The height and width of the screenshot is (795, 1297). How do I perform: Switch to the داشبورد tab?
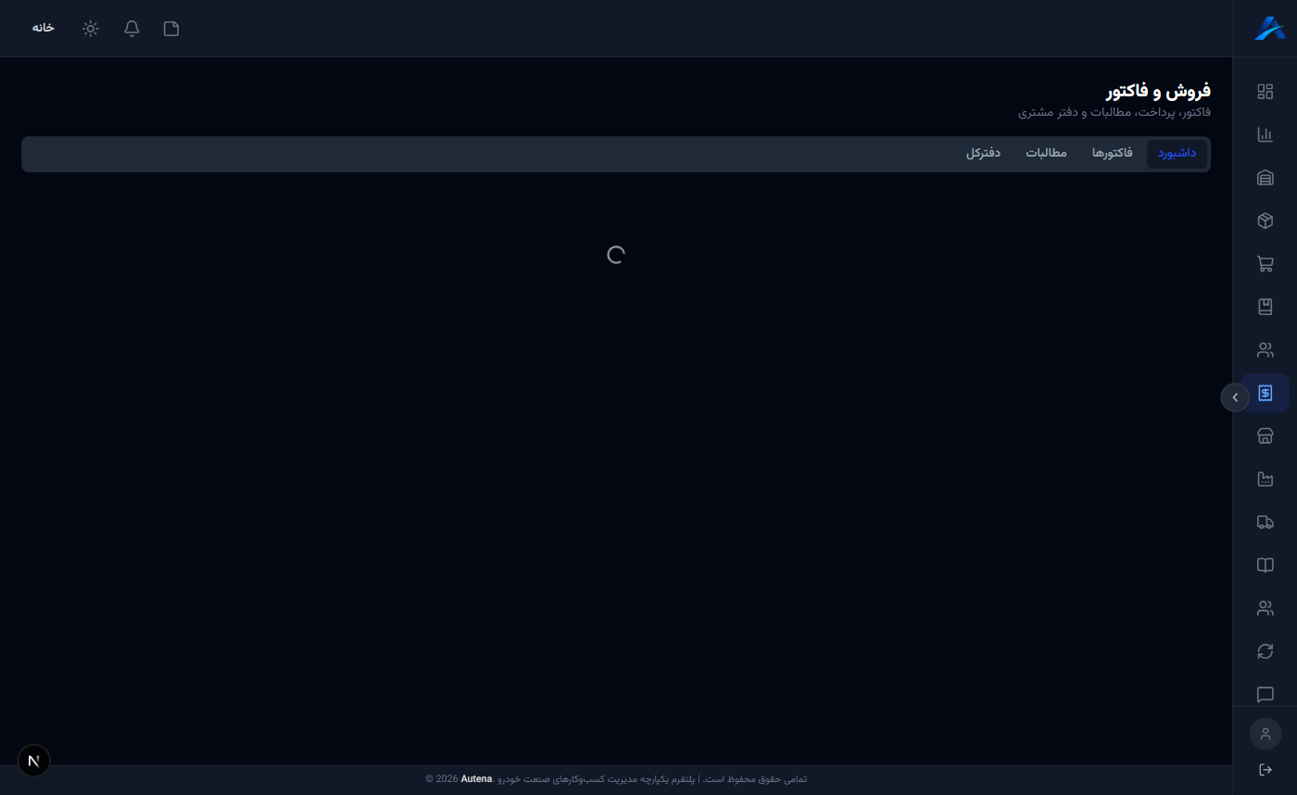click(x=1177, y=154)
